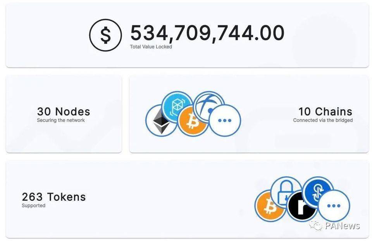Select the black token icon

tap(301, 205)
